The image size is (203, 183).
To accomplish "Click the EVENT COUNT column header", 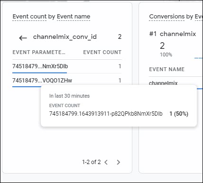I will (102, 52).
